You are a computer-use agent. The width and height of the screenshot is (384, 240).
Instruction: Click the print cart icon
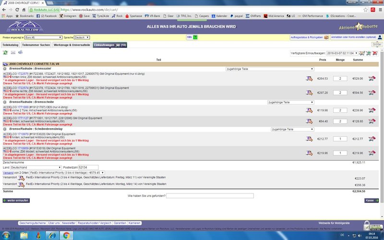[x=20, y=52]
